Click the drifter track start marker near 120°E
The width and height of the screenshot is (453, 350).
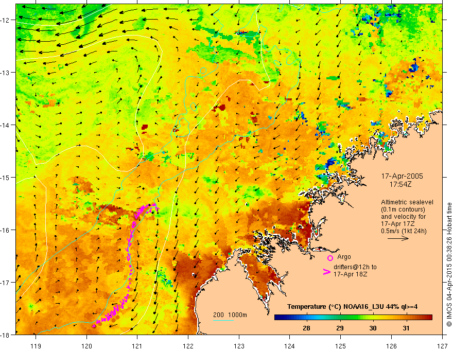point(94,326)
